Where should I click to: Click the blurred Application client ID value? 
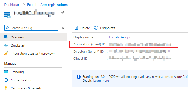pos(140,44)
